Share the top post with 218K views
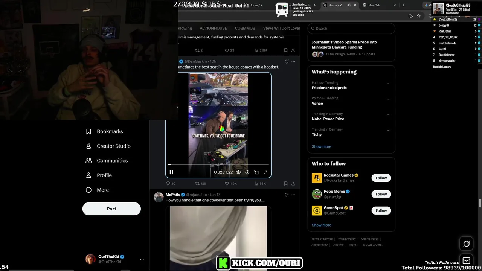The width and height of the screenshot is (482, 271). coord(293,50)
